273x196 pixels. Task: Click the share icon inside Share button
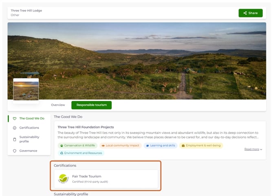pyautogui.click(x=245, y=13)
